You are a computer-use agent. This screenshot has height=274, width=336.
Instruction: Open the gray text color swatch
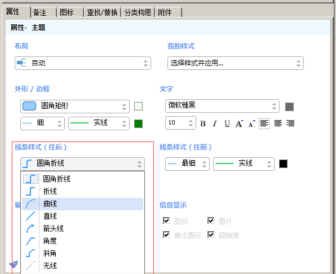(x=289, y=107)
